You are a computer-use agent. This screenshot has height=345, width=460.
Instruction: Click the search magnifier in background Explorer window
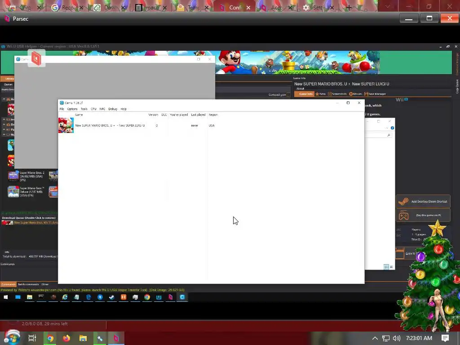coord(389,135)
